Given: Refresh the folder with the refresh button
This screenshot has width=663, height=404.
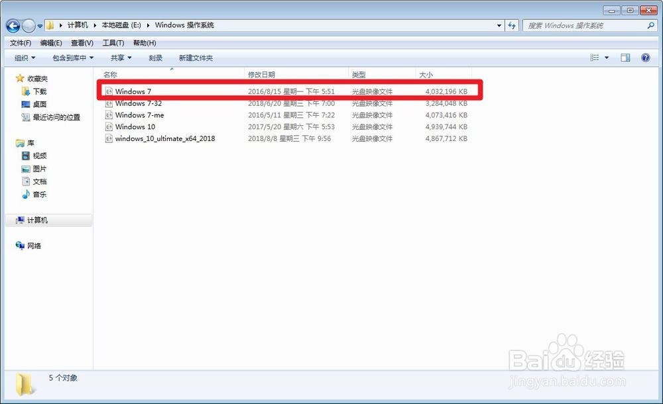Looking at the screenshot, I should coord(512,25).
